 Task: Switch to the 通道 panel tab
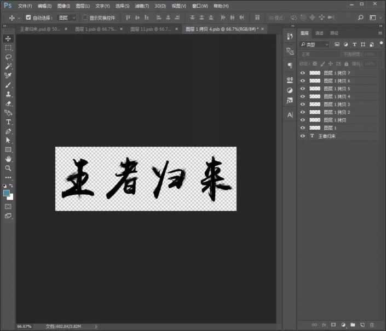pos(319,33)
